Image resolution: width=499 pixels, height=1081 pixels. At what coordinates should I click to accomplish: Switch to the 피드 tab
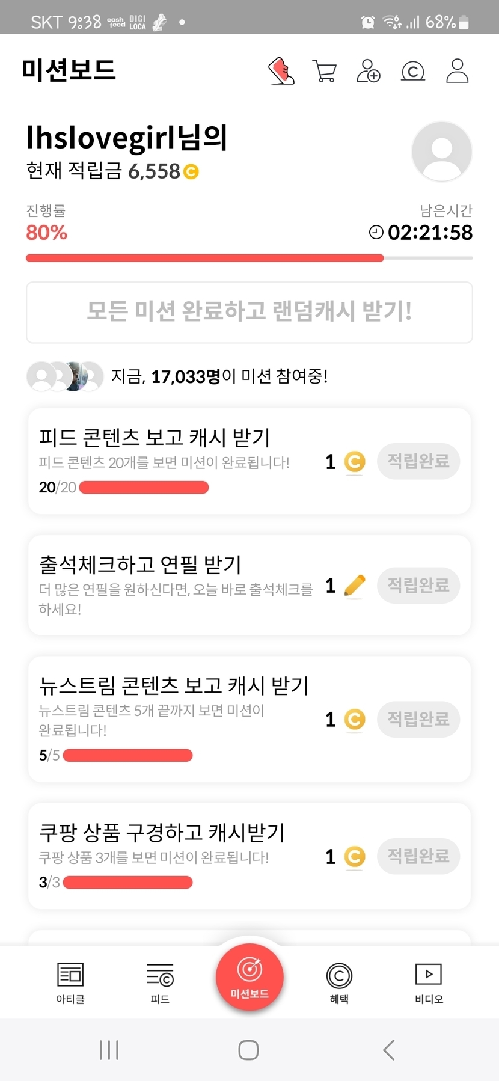(160, 982)
